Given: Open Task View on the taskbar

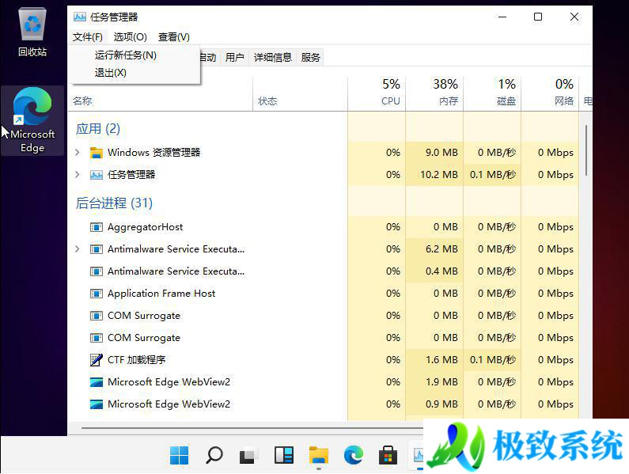Looking at the screenshot, I should [248, 455].
